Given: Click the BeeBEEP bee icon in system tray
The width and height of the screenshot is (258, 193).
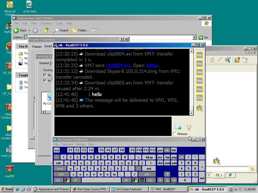Looking at the screenshot, I should click(x=240, y=189).
